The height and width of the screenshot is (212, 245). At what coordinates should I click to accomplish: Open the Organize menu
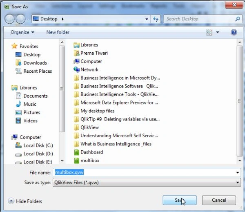click(22, 32)
